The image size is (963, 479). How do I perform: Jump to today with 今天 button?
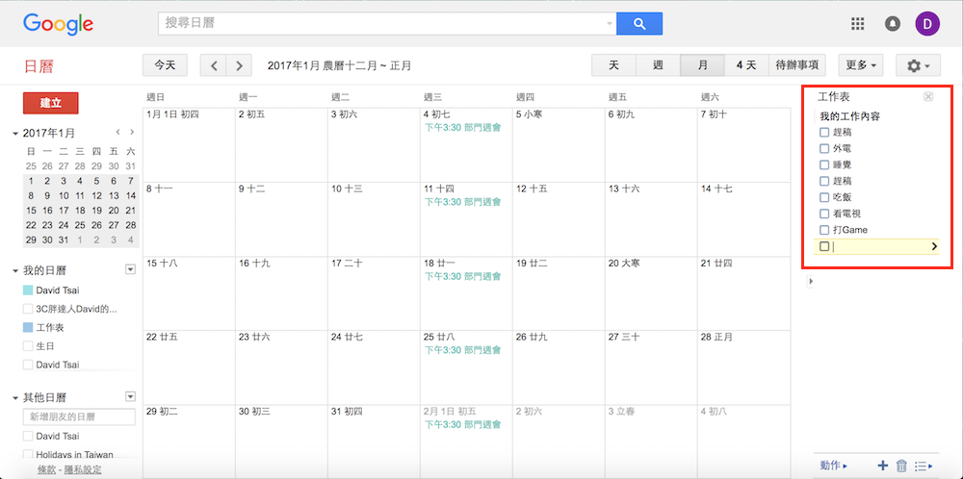166,65
